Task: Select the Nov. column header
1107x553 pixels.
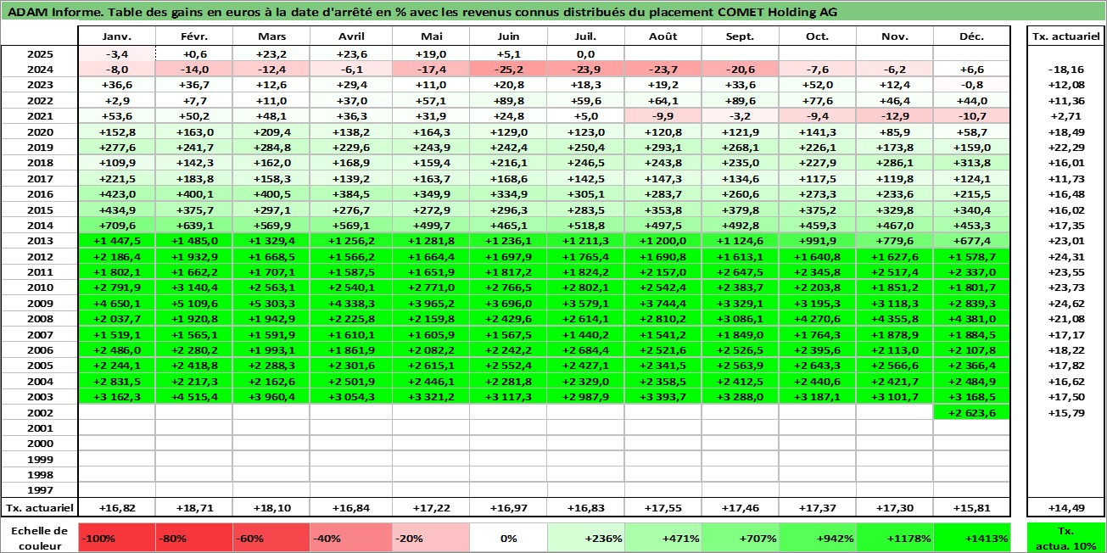Action: point(895,37)
